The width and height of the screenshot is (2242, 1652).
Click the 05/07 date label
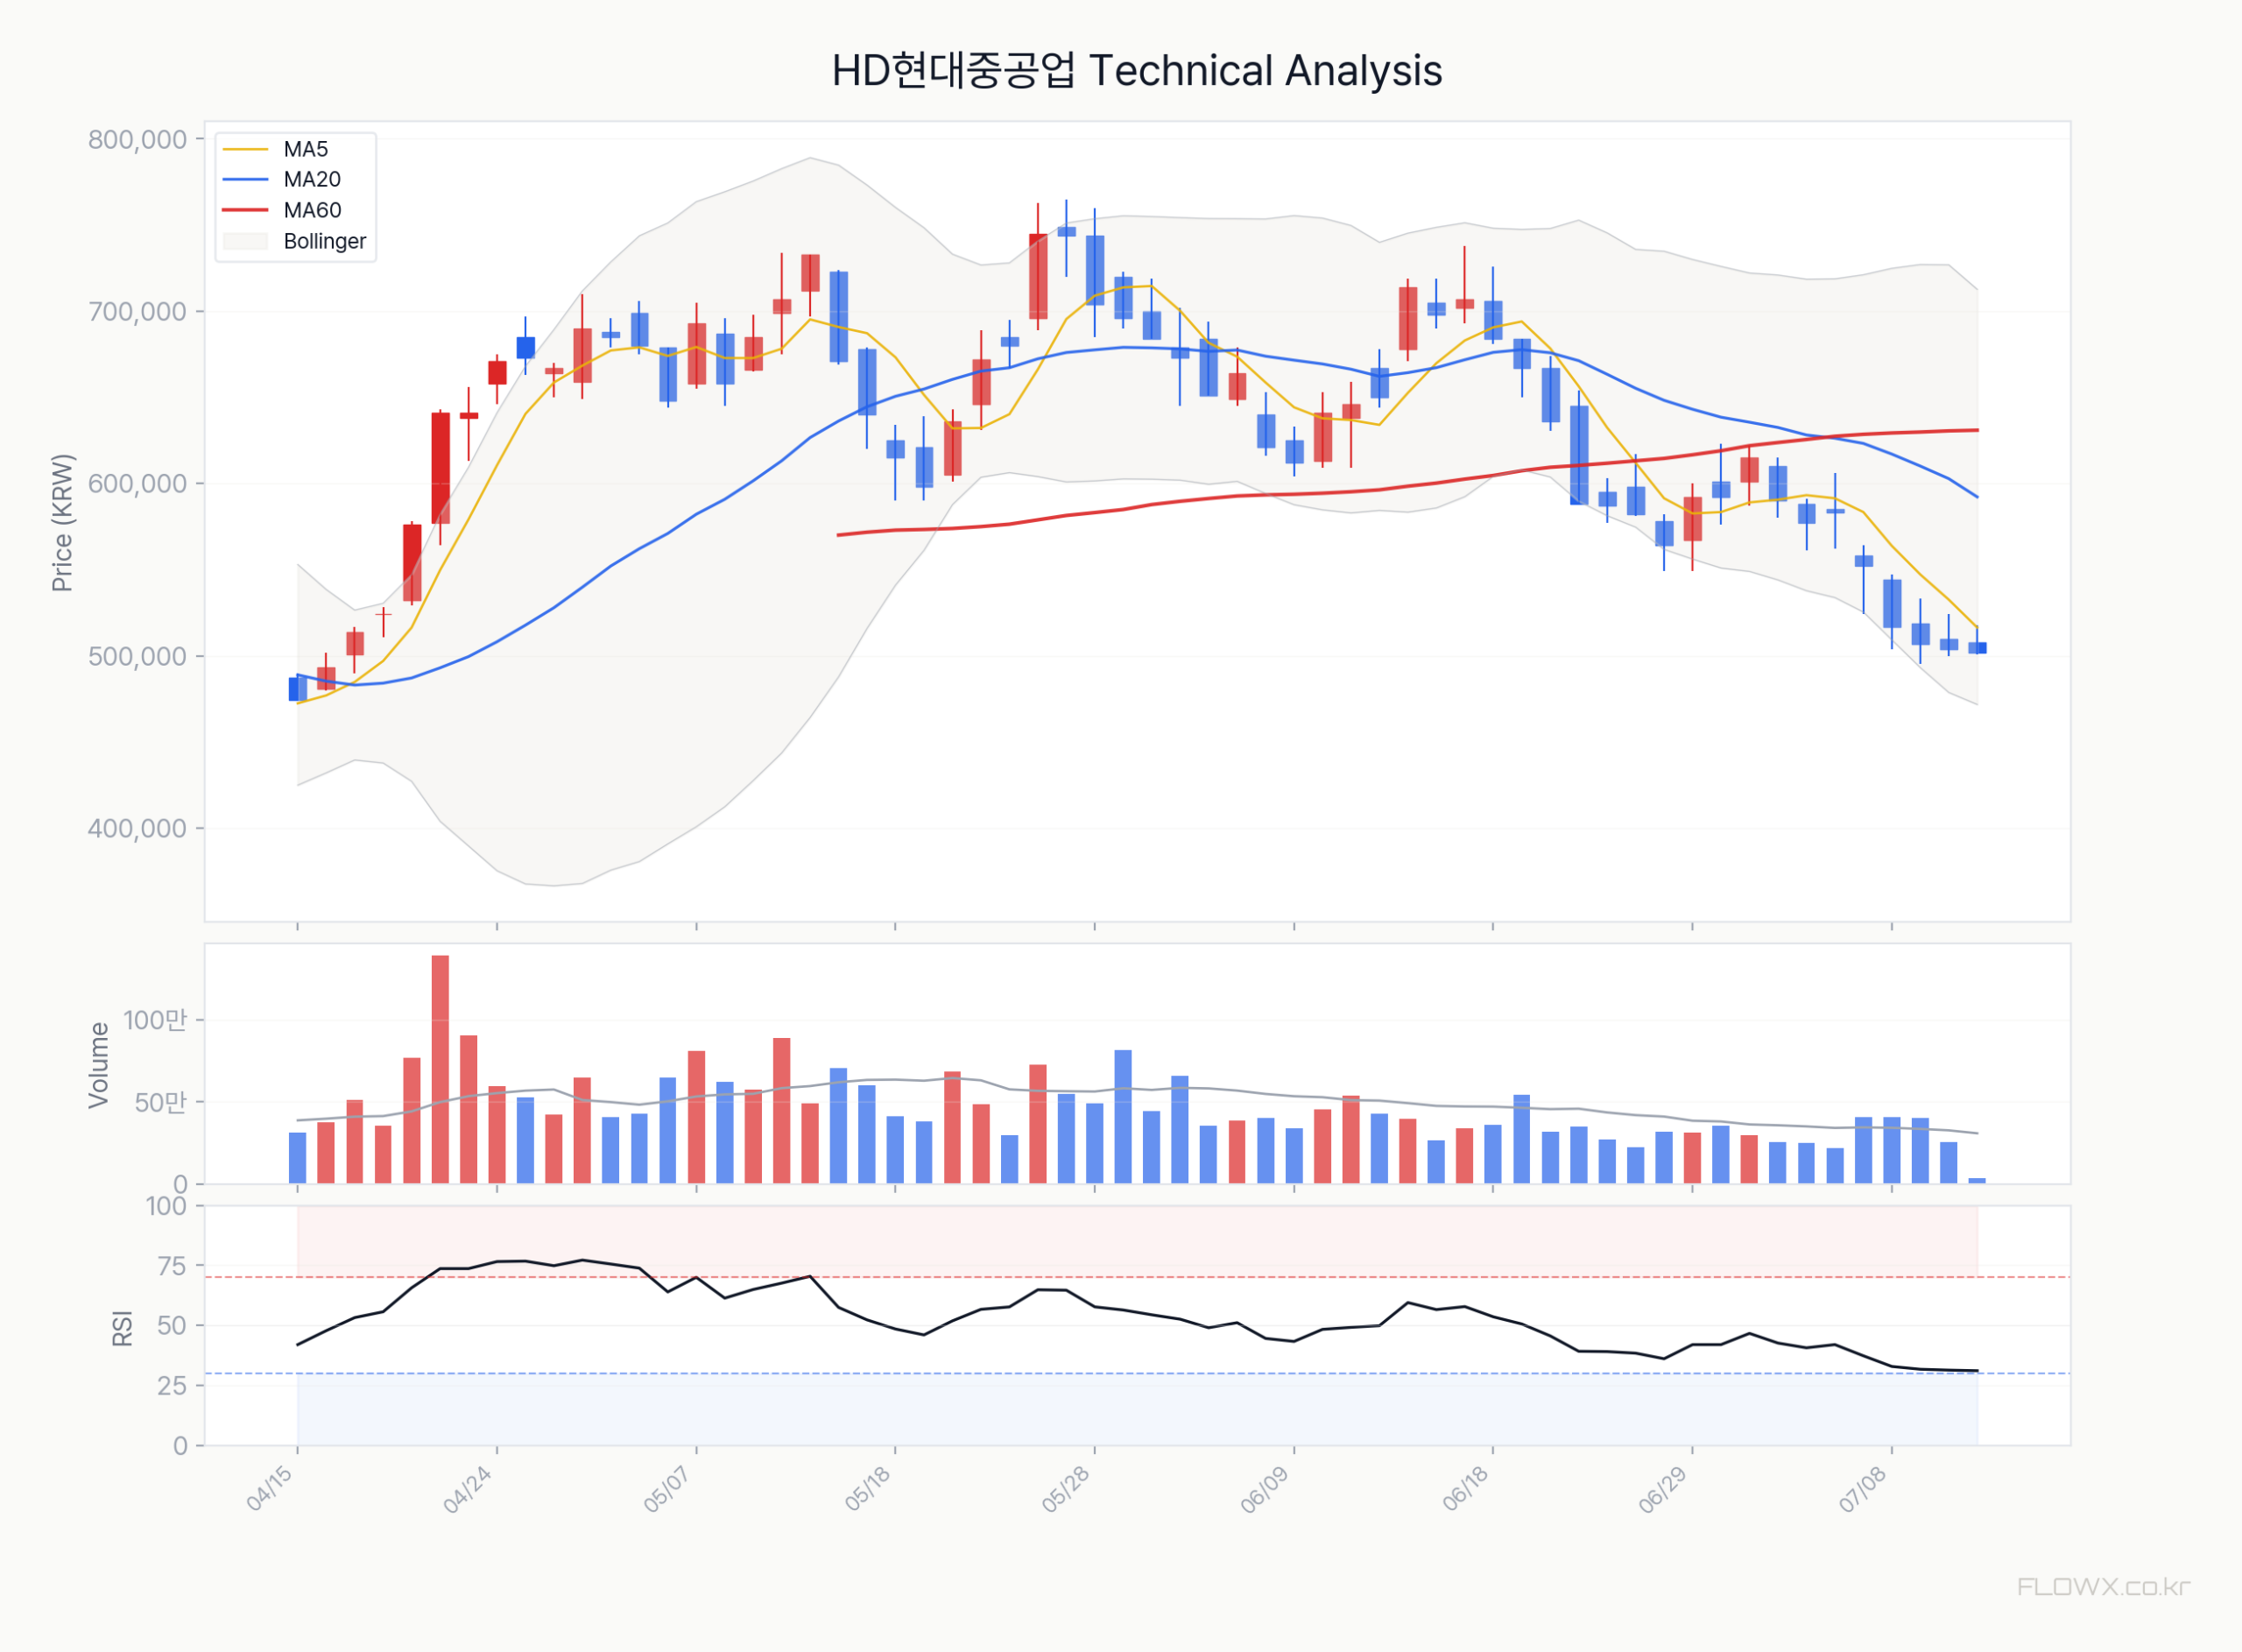(x=667, y=1489)
